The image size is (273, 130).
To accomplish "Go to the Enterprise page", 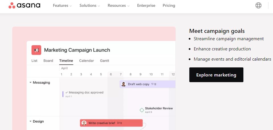I will [146, 6].
